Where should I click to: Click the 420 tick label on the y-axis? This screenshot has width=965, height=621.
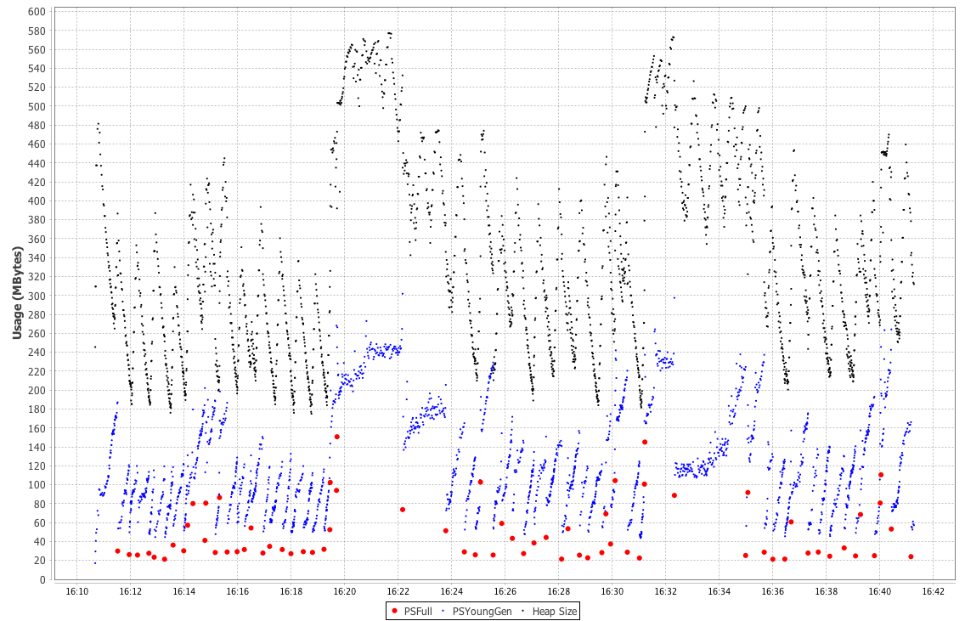[x=37, y=182]
